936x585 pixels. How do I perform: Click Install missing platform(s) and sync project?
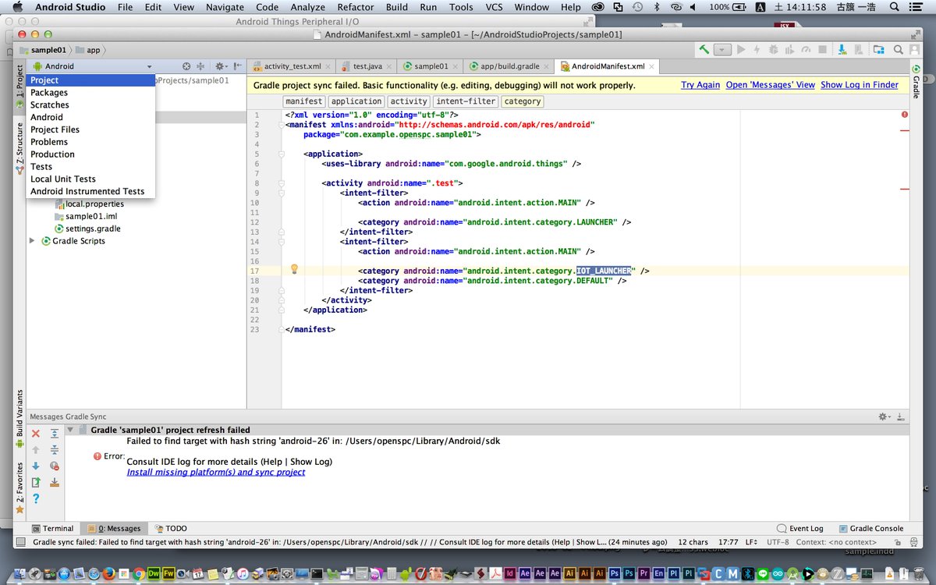click(216, 472)
